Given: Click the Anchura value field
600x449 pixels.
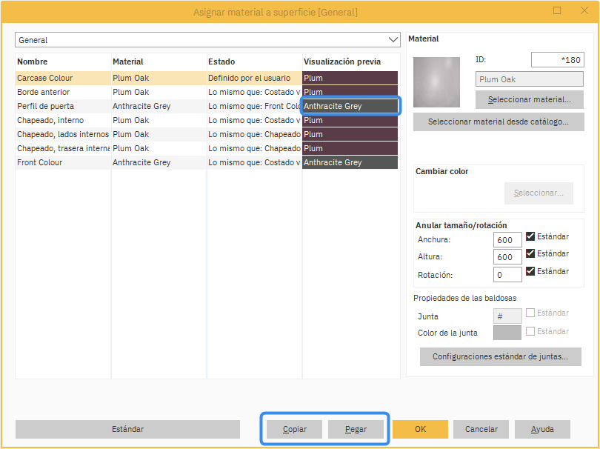Looking at the screenshot, I should (x=507, y=240).
